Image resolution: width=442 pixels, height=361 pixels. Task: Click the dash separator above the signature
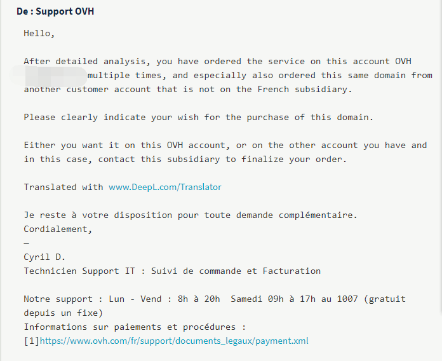[27, 243]
